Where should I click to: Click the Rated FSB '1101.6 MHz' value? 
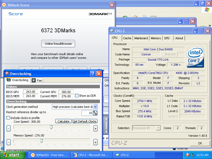[x=145, y=116]
